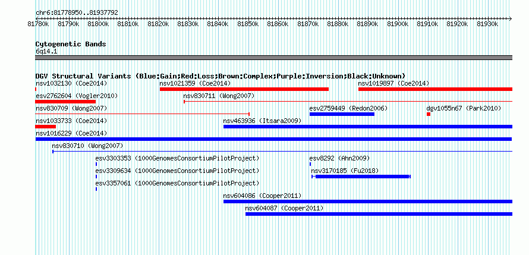
Task: Click esv3303353 1000Genomes label
Action: (x=178, y=158)
